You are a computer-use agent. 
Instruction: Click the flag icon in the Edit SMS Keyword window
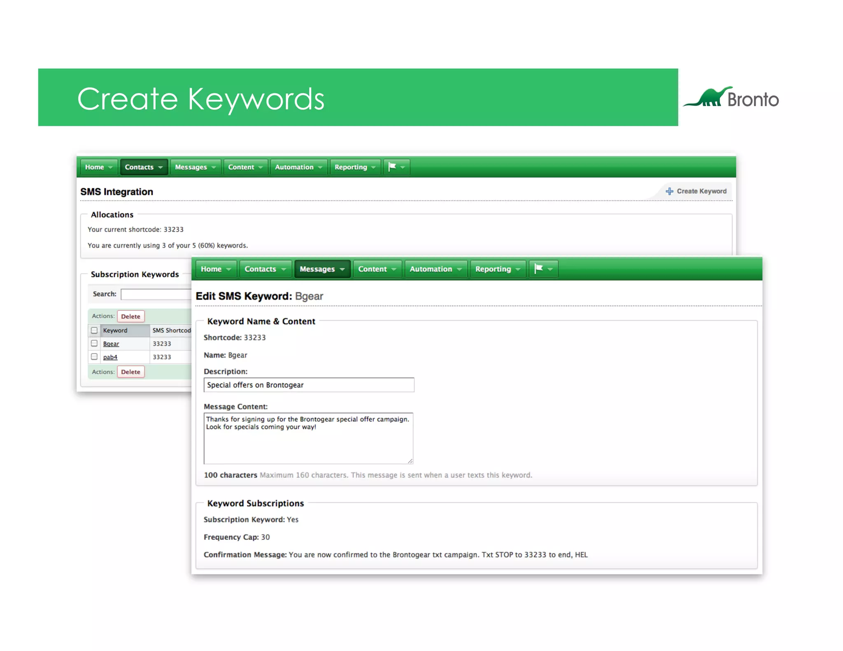pos(538,269)
